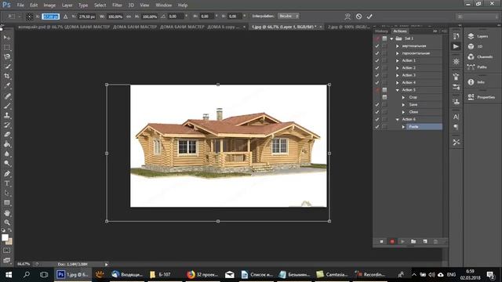This screenshot has width=502, height=282.
Task: Select the Blur tool
Action: point(7,154)
